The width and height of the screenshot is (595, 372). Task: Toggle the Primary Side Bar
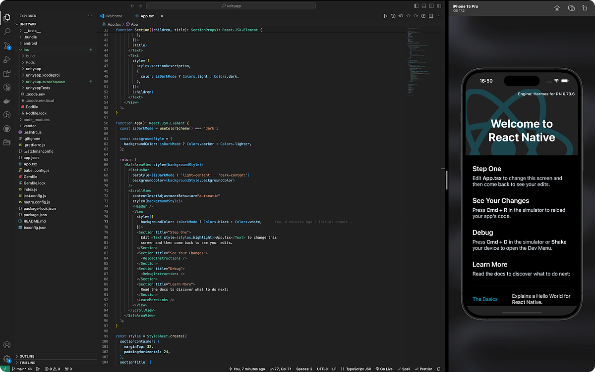click(x=416, y=5)
